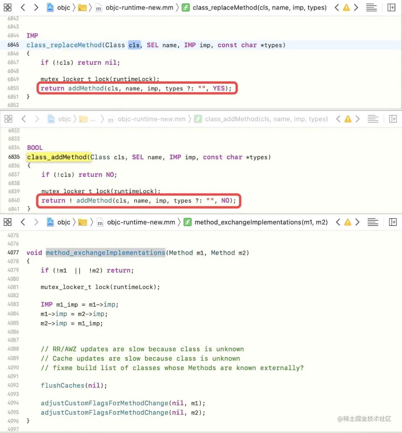The height and width of the screenshot is (433, 402).
Task: Jump to next issue in bottom pane
Action: pos(357,222)
